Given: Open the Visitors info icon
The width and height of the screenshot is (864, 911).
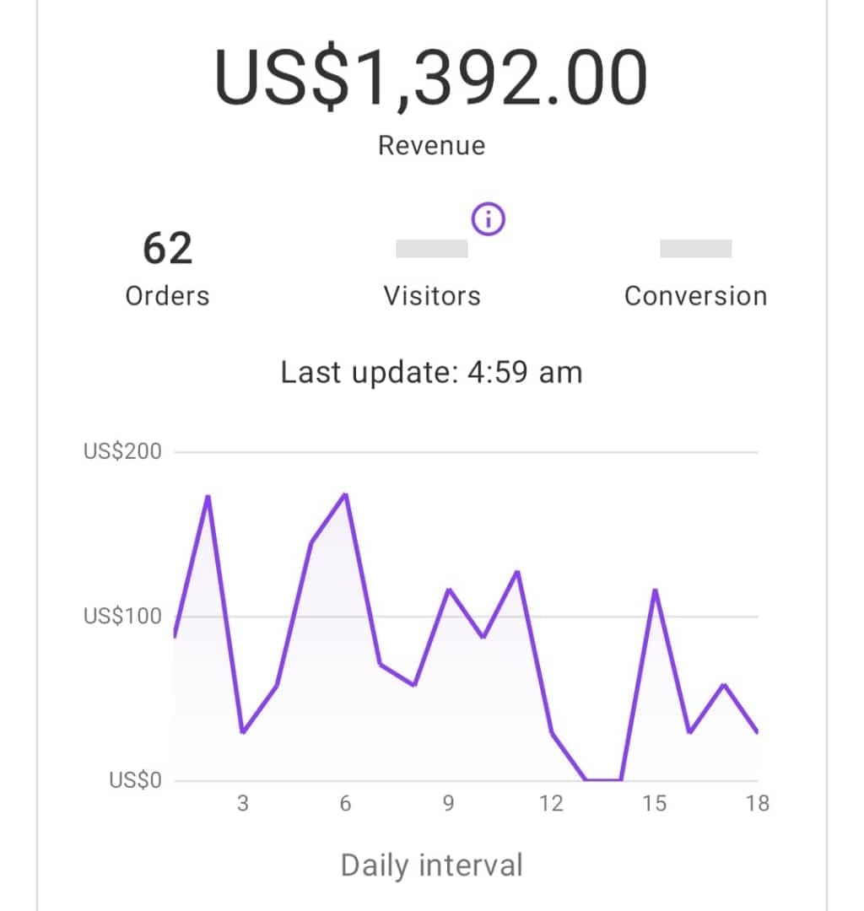Looking at the screenshot, I should (488, 219).
